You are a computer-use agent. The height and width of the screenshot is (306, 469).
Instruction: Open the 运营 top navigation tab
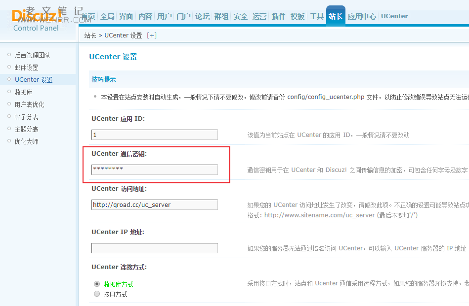[x=259, y=16]
